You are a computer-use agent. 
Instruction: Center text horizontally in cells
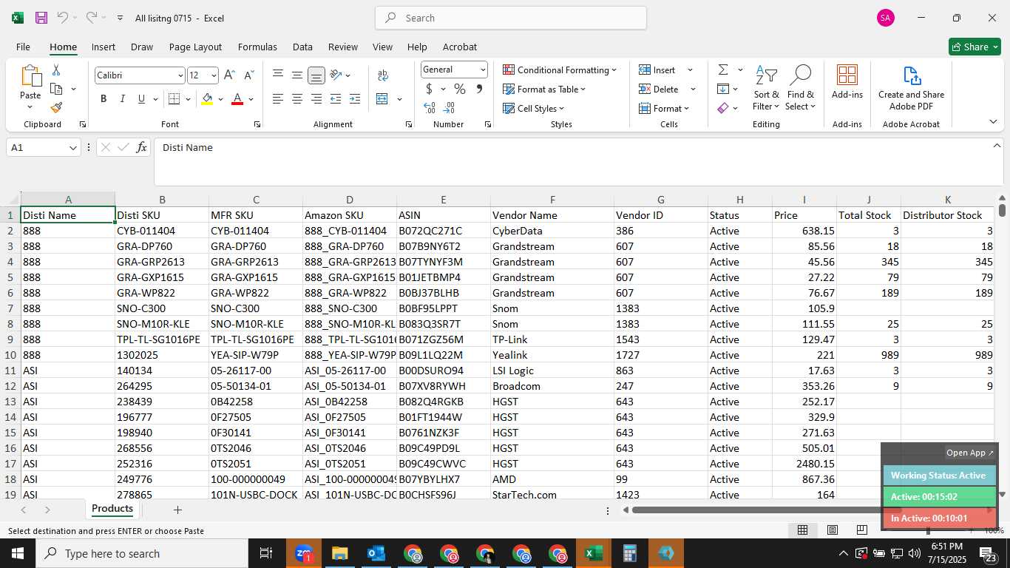click(x=296, y=99)
